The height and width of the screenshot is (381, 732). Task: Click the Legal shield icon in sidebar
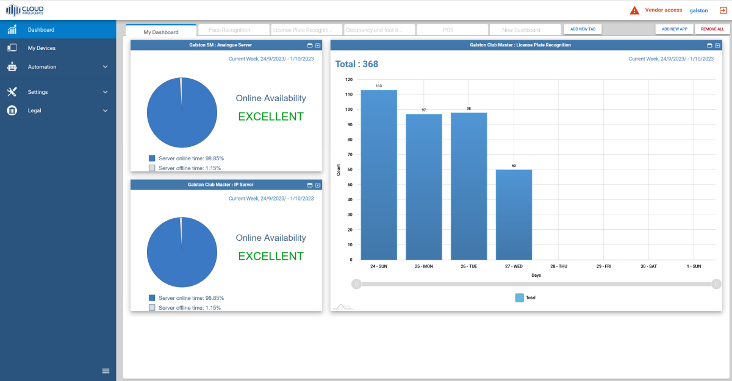pyautogui.click(x=12, y=110)
